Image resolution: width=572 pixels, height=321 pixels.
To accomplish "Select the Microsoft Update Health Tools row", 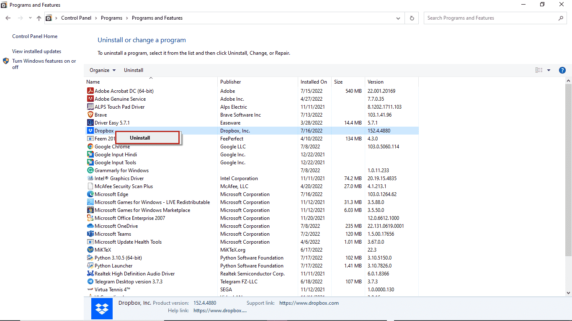I will (251, 242).
